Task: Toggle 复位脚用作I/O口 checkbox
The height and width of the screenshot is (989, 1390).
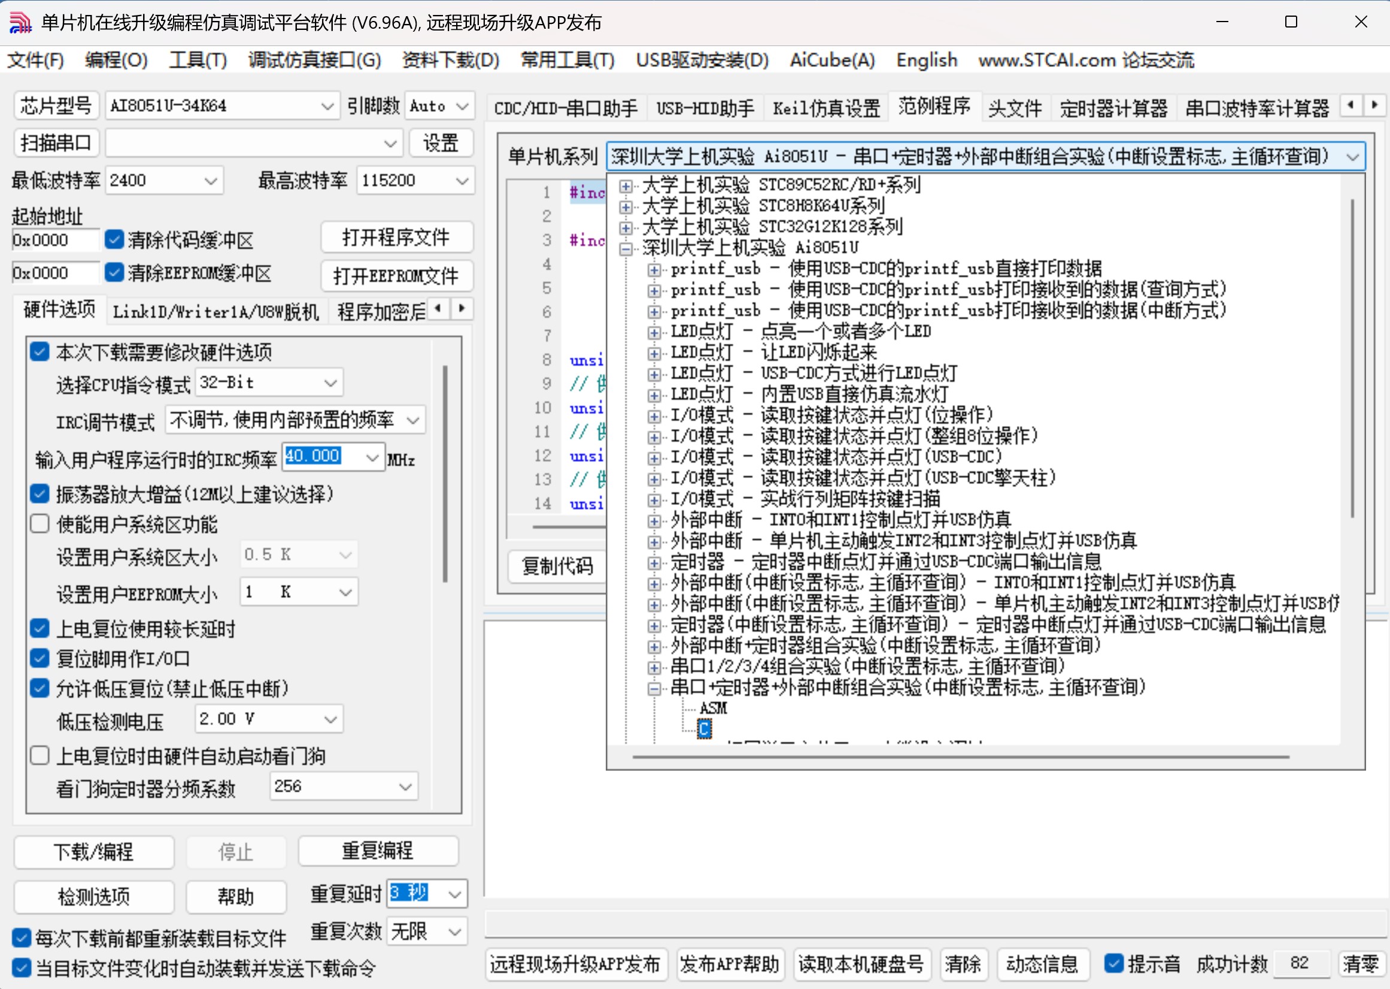Action: pyautogui.click(x=40, y=658)
